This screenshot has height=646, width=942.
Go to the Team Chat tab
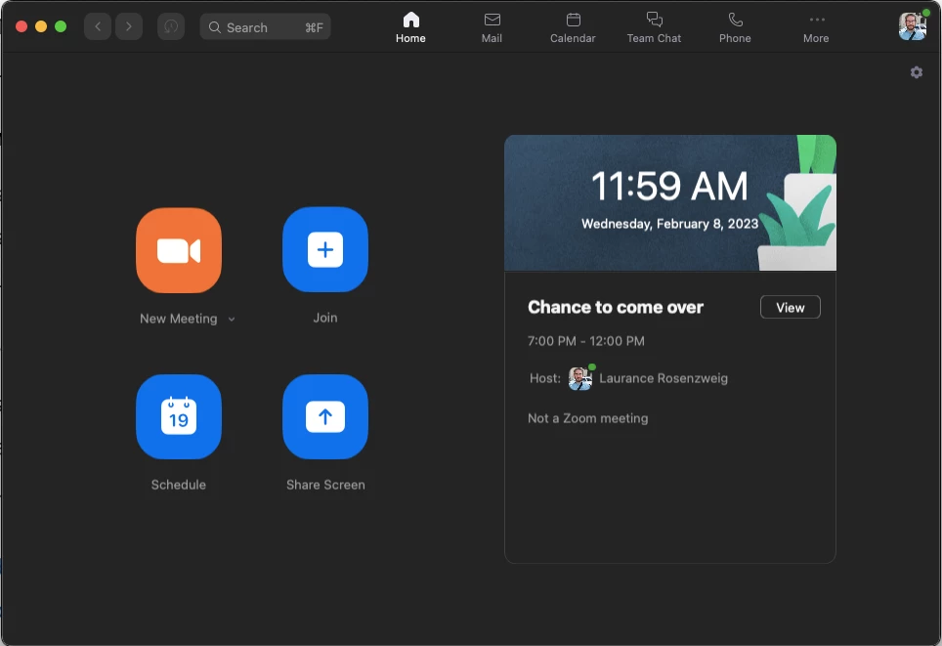[x=654, y=27]
